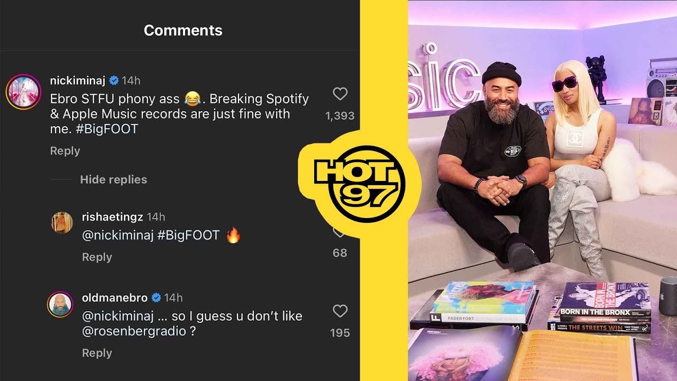Click the verified badge next to nickiminaj

tap(114, 80)
